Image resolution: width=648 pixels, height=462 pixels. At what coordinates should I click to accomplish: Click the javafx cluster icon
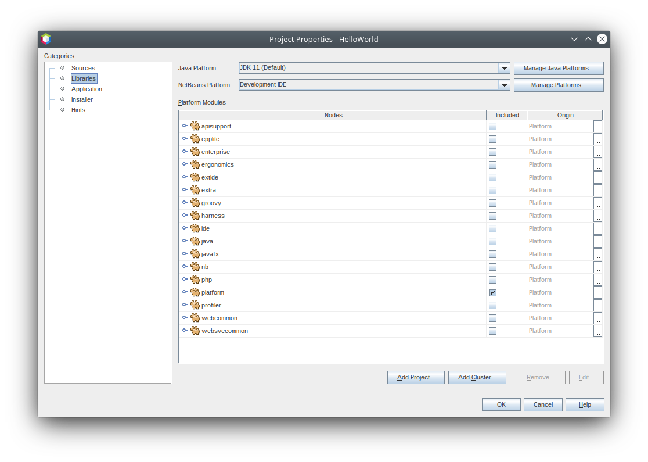click(x=195, y=254)
